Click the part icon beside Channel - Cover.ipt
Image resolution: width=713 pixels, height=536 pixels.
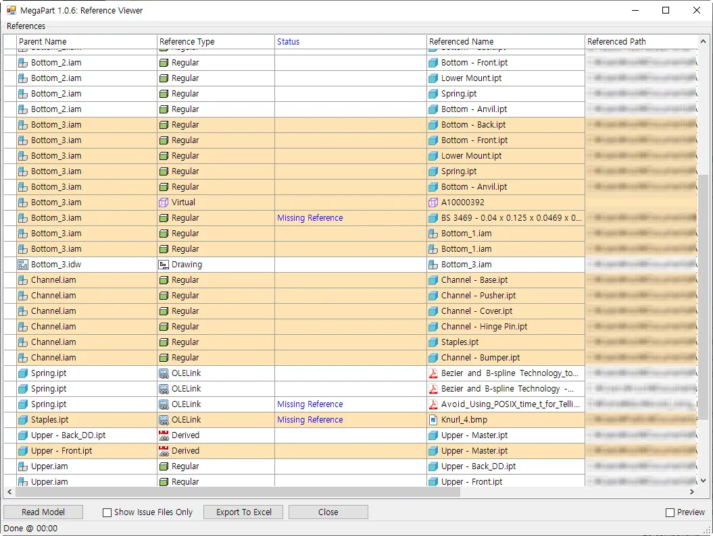(x=433, y=311)
